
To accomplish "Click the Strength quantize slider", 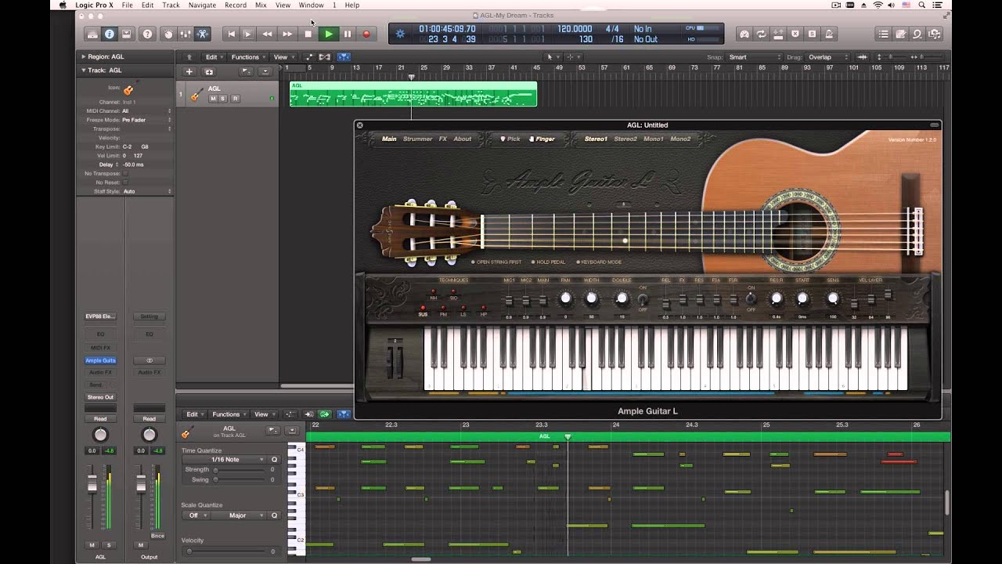I will (x=240, y=469).
